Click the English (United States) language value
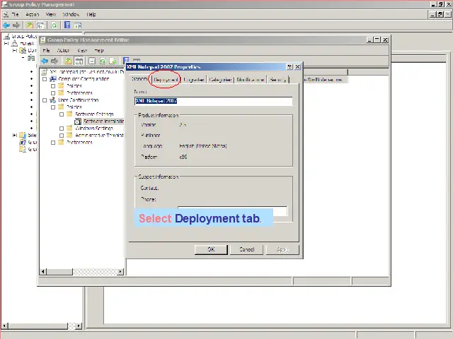The image size is (453, 339). click(203, 146)
